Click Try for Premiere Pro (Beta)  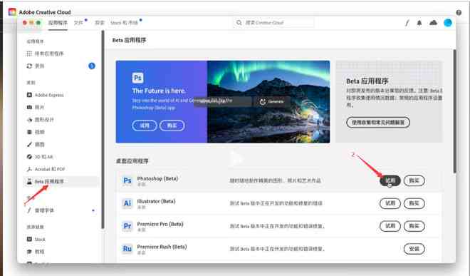coord(390,226)
